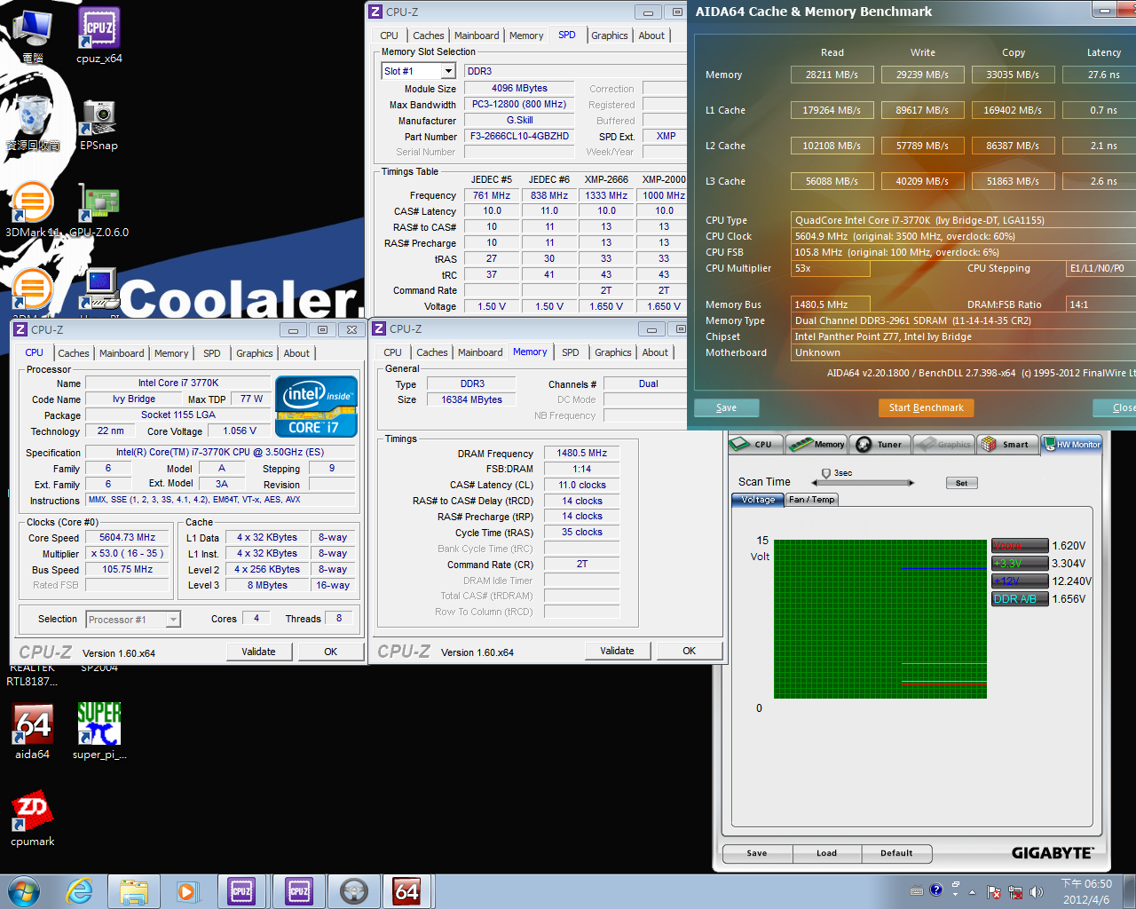The height and width of the screenshot is (909, 1136).
Task: Click the on-screen keyboard tray icon
Action: click(x=917, y=891)
